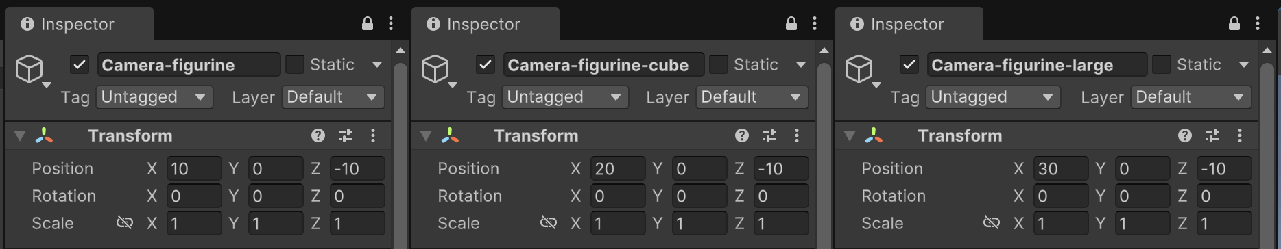Toggle scale link icon for Camera-figurine-large
Image resolution: width=1281 pixels, height=249 pixels.
pos(992,222)
